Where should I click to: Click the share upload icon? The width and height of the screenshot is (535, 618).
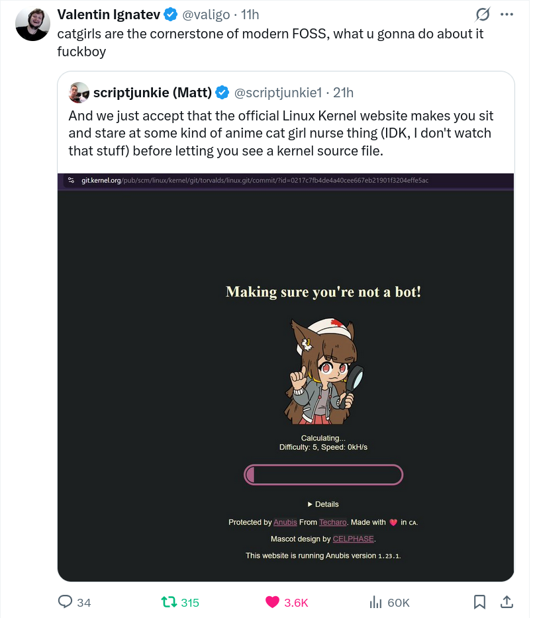click(507, 602)
